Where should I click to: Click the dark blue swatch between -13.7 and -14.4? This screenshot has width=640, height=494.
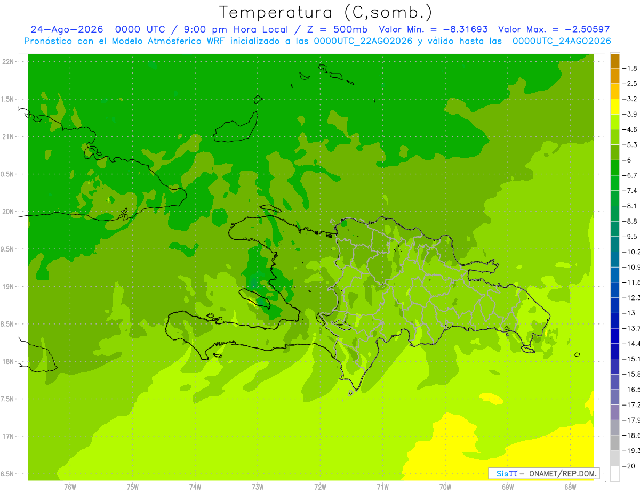coord(615,336)
